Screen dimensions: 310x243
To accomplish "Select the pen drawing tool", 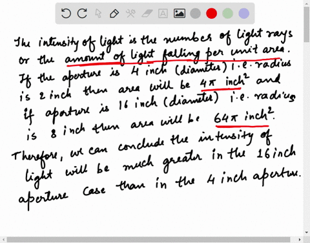I will coord(114,14).
